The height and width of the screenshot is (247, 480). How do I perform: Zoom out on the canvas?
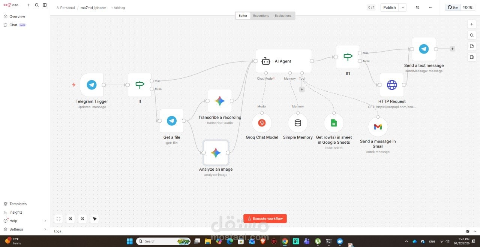coord(82,219)
